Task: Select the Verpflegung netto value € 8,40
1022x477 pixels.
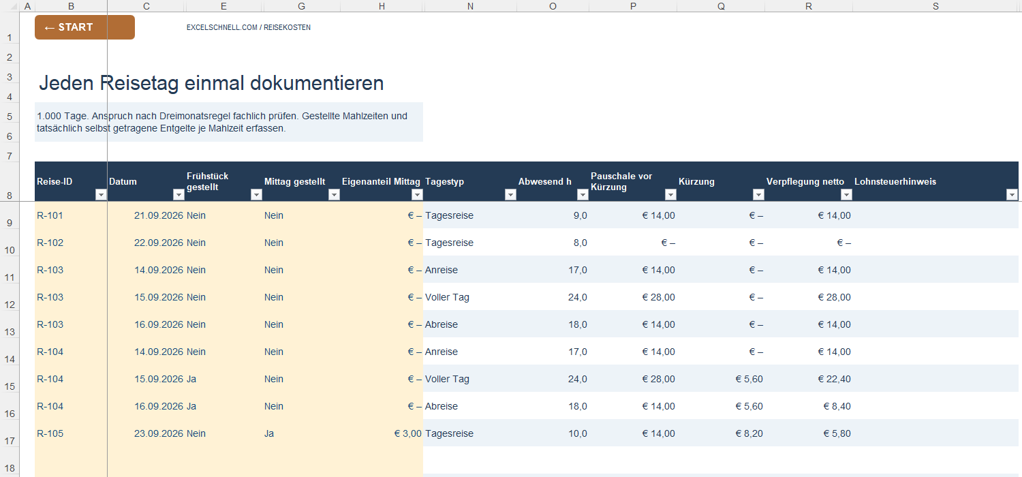Action: 809,406
